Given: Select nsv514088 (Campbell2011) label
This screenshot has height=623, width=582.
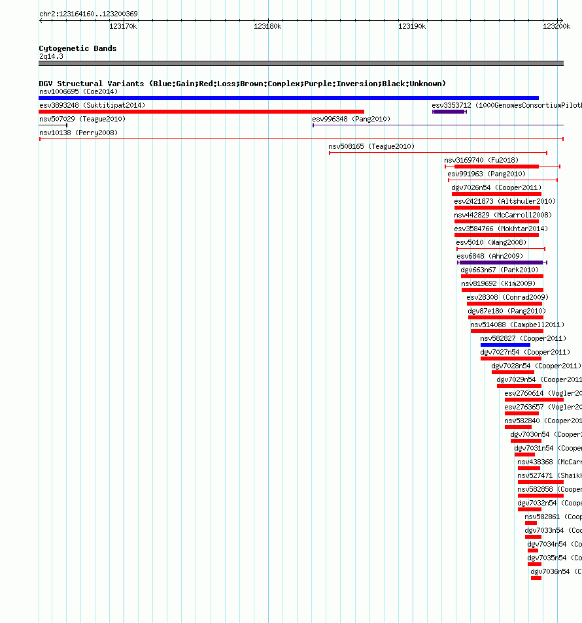Looking at the screenshot, I should 517,325.
